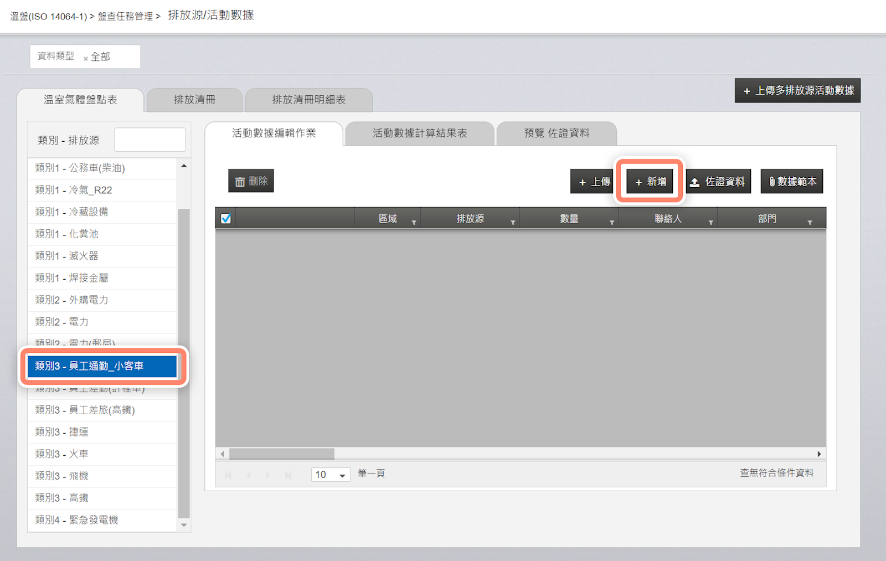
Task: Select 類別3 - 高鐵
Action: click(102, 498)
